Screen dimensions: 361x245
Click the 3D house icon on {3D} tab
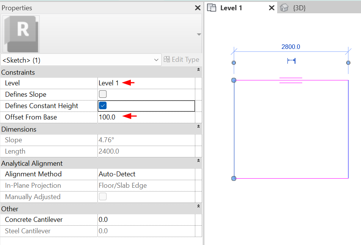pos(284,8)
